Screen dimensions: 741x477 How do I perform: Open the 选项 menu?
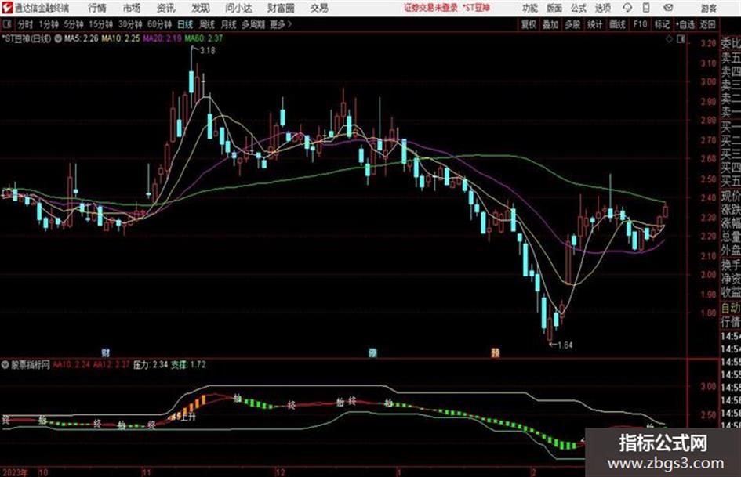pos(603,8)
